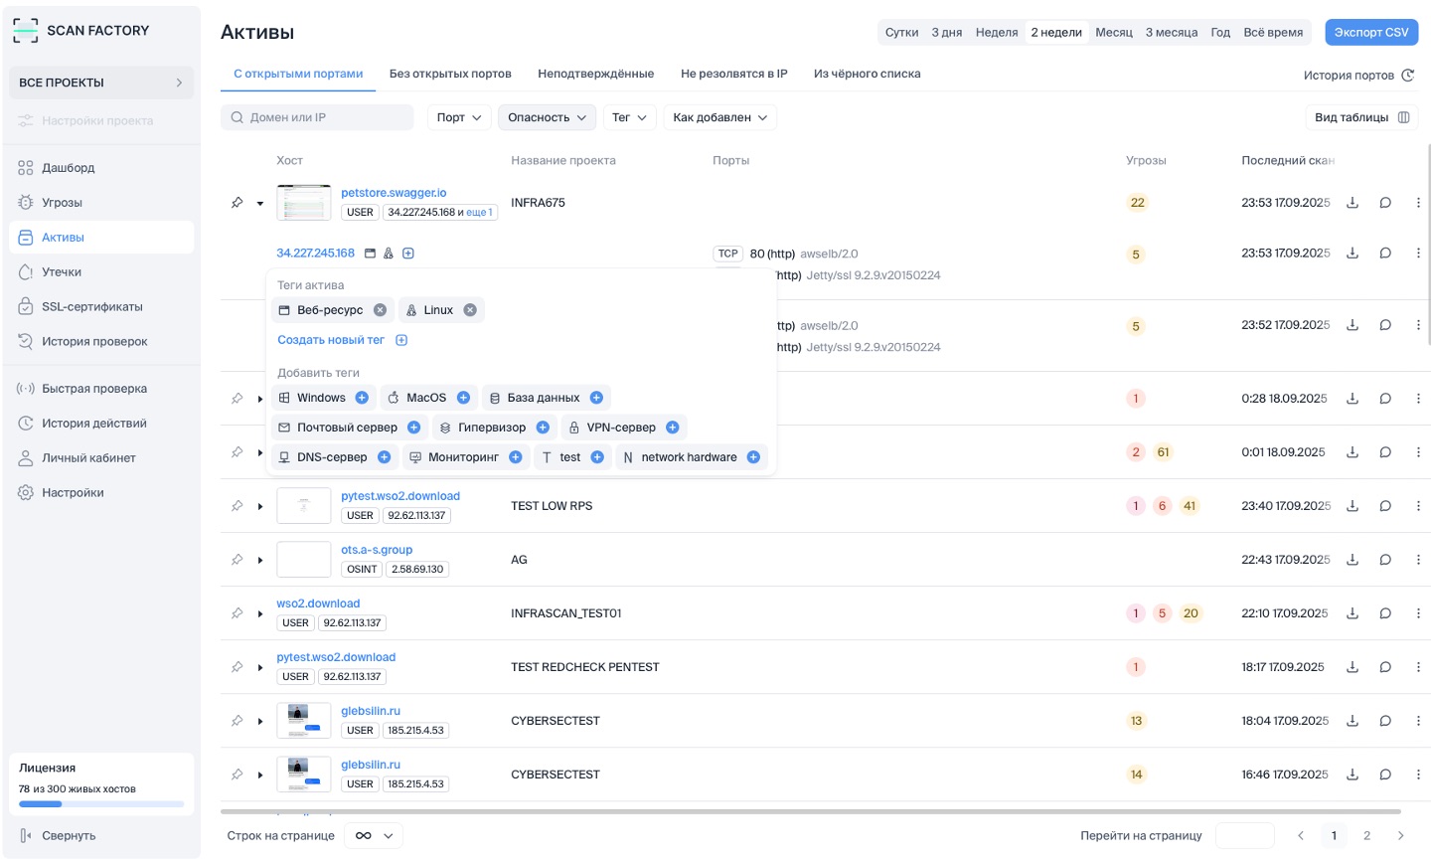Switch to Без открытых портов tab
This screenshot has width=1431, height=862.
point(450,74)
